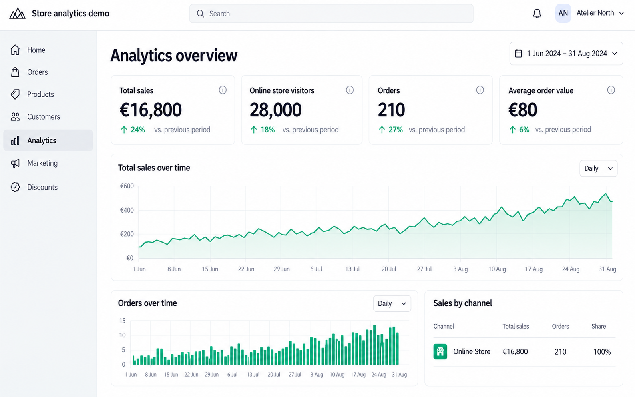This screenshot has width=635, height=397.
Task: Click 13 Jul label on sales chart
Action: 352,269
